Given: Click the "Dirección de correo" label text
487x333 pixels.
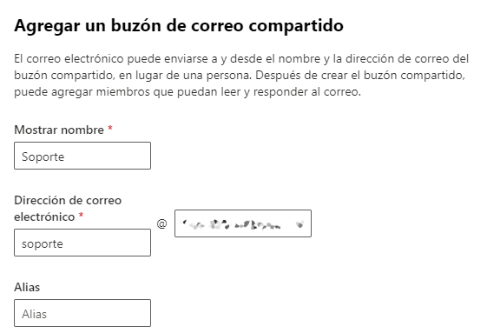Looking at the screenshot, I should (x=68, y=201).
